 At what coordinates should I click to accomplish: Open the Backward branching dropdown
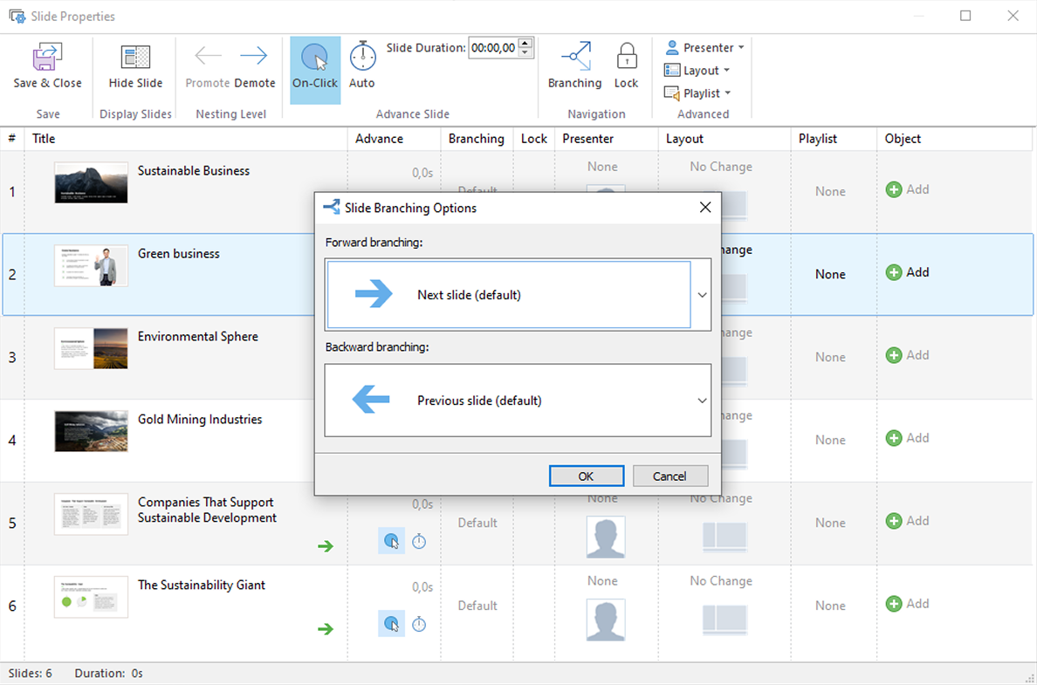[702, 400]
